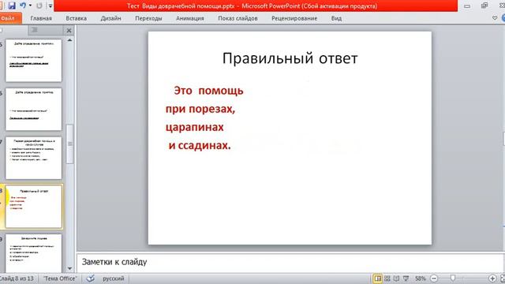Click the red text Это помощь
505x284 pixels.
click(208, 91)
